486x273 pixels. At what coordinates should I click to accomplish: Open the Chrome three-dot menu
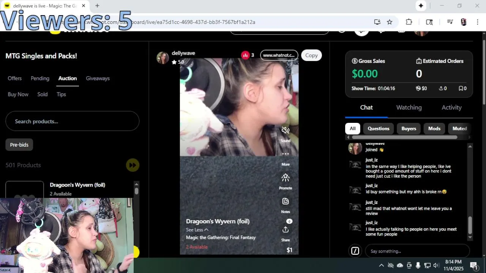(x=477, y=22)
